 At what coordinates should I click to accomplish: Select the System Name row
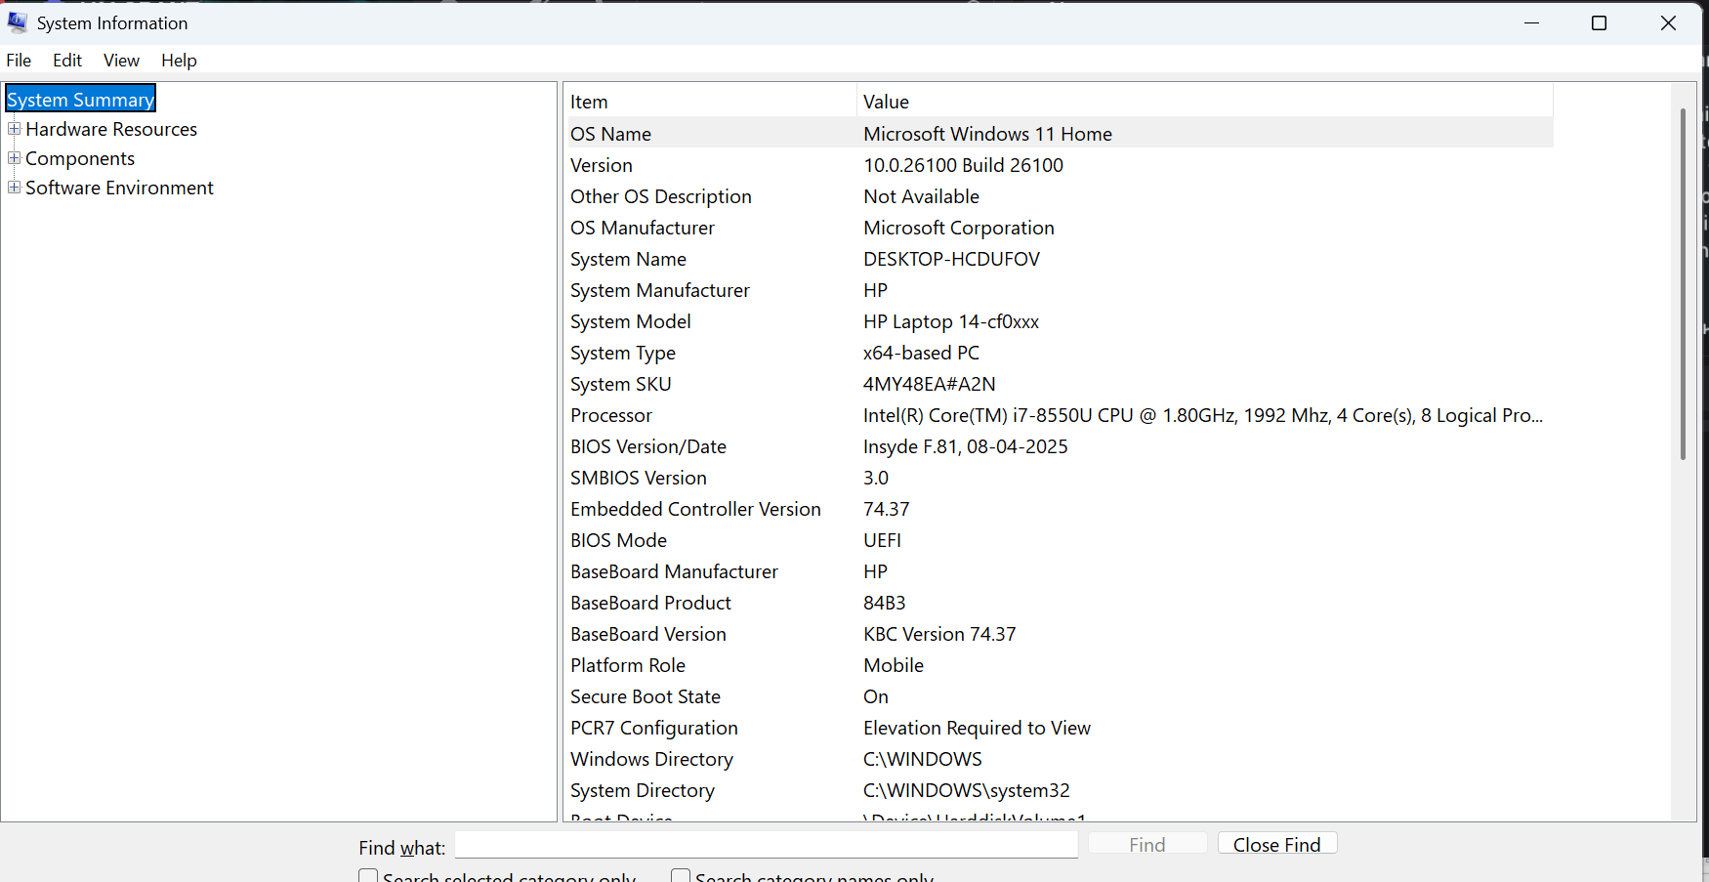tap(1060, 259)
